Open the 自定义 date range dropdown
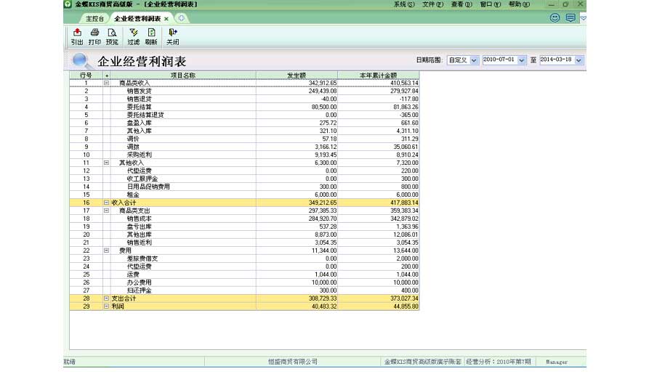 (475, 60)
